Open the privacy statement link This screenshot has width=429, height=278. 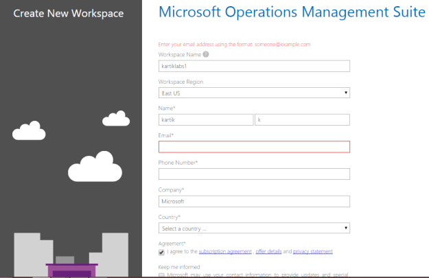pyautogui.click(x=313, y=251)
